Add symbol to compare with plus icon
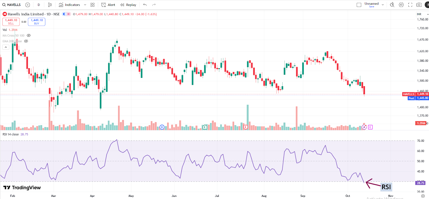Viewport: 429px width, 199px height. click(x=28, y=5)
